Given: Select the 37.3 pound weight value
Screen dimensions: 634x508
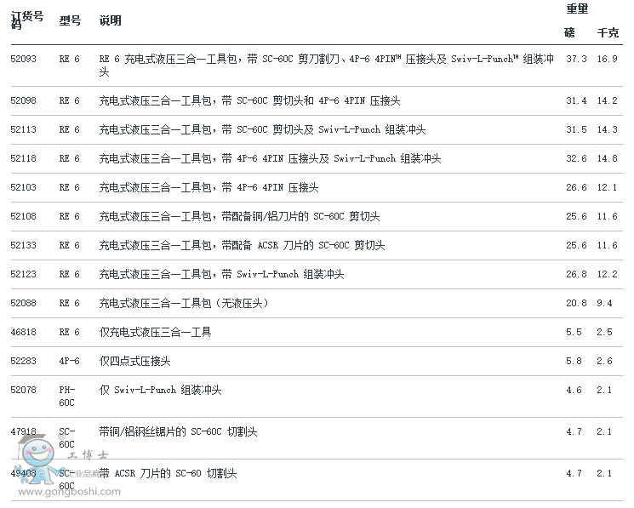Looking at the screenshot, I should point(576,60).
